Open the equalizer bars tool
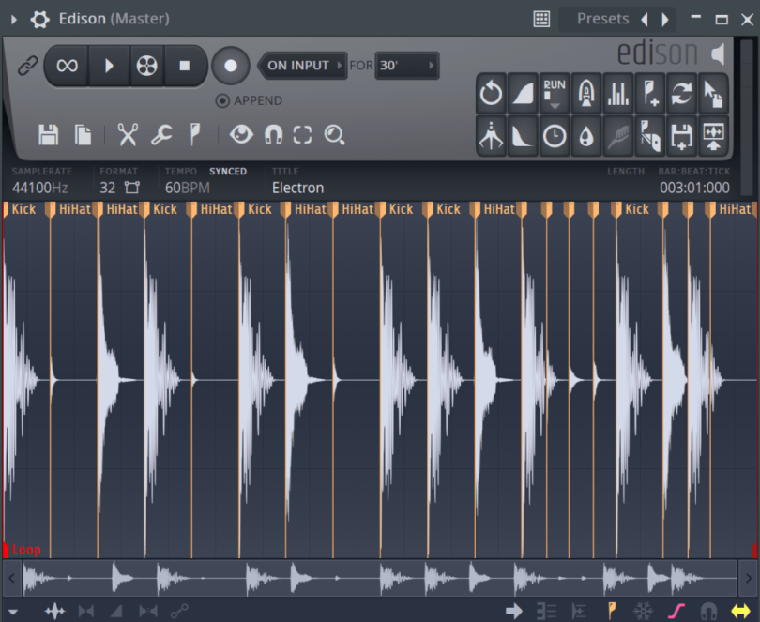Screen dimensions: 760x622 [x=618, y=93]
